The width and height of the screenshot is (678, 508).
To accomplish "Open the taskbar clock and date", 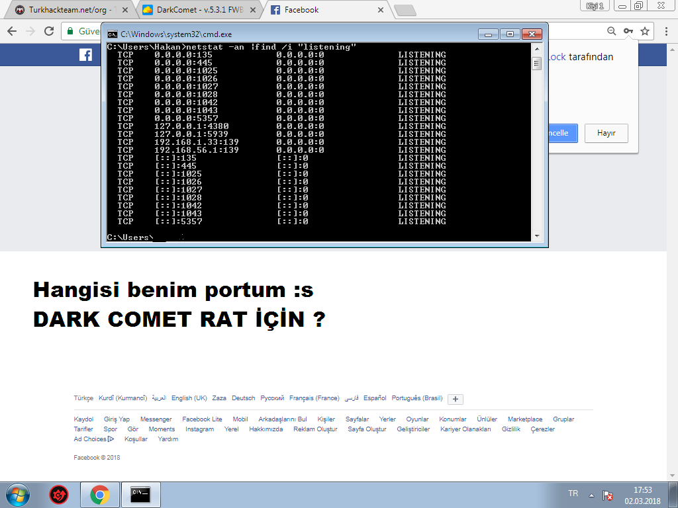I will tap(642, 495).
